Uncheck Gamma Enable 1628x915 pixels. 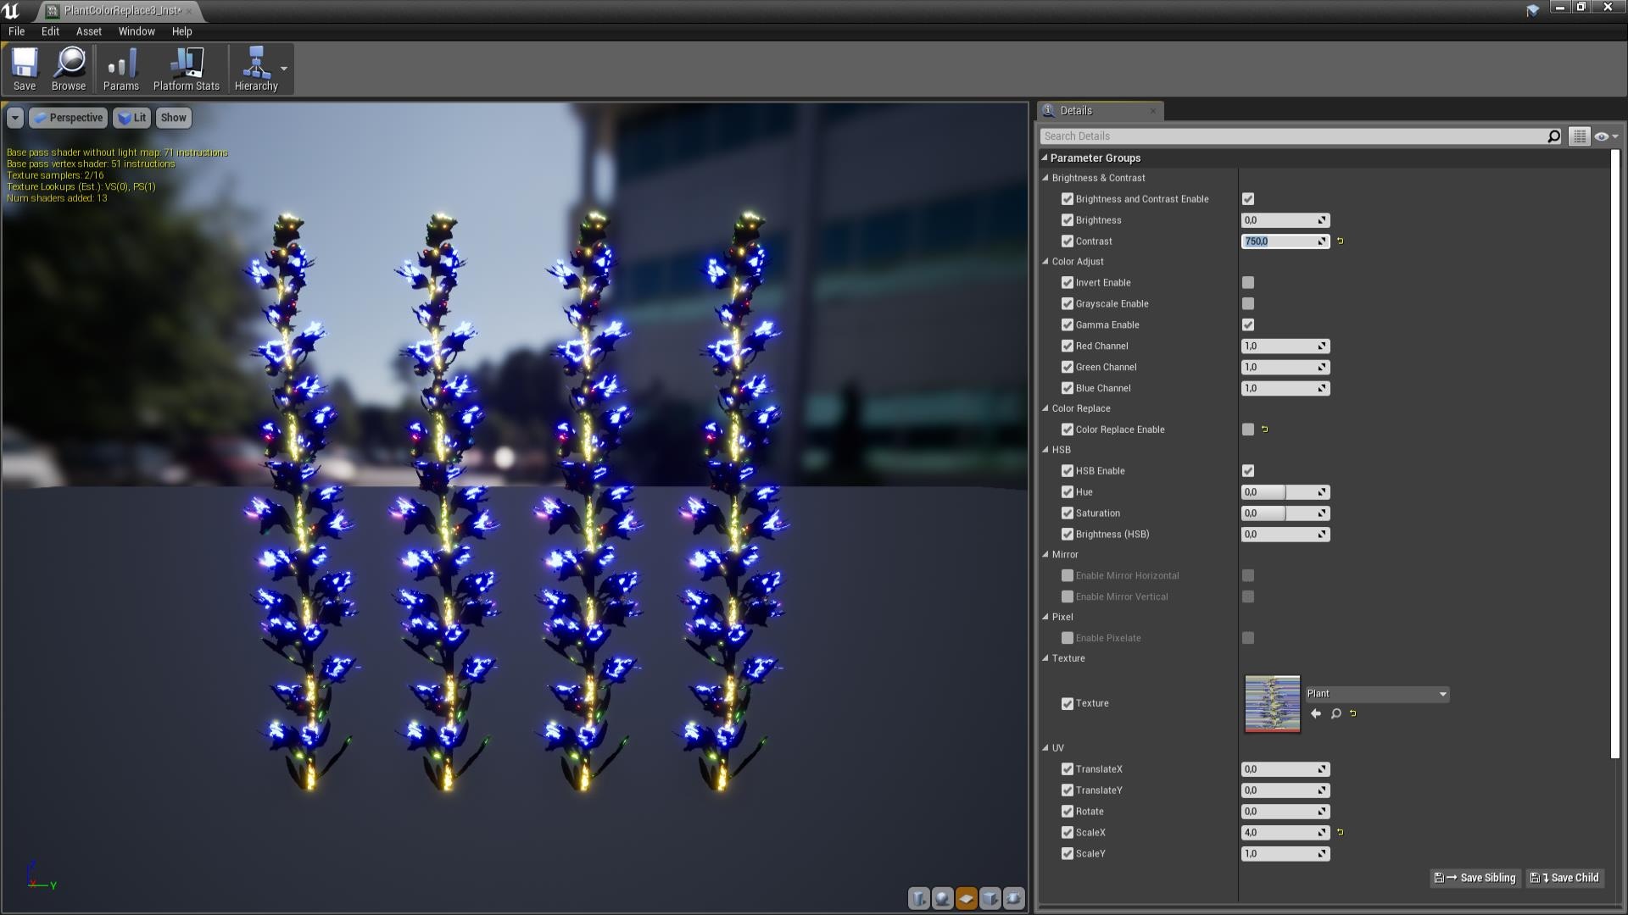pyautogui.click(x=1247, y=324)
